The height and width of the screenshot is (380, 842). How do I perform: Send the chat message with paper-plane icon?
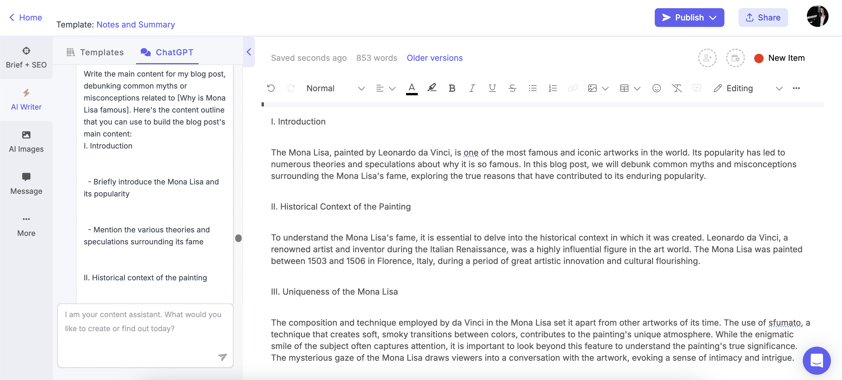(223, 357)
